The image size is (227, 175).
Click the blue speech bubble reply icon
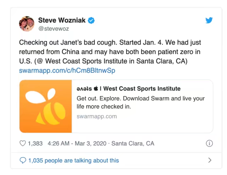click(x=23, y=160)
